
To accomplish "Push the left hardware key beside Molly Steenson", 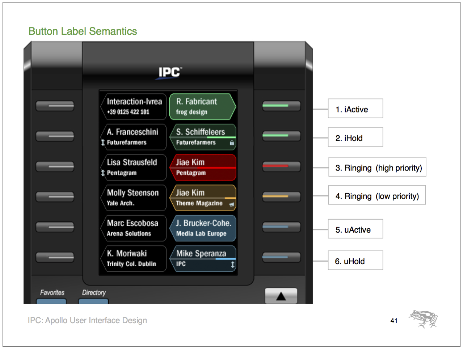I will point(55,196).
